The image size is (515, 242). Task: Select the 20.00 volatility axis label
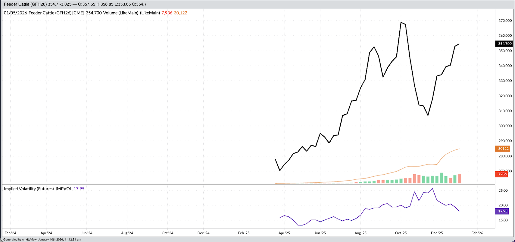pyautogui.click(x=503, y=205)
